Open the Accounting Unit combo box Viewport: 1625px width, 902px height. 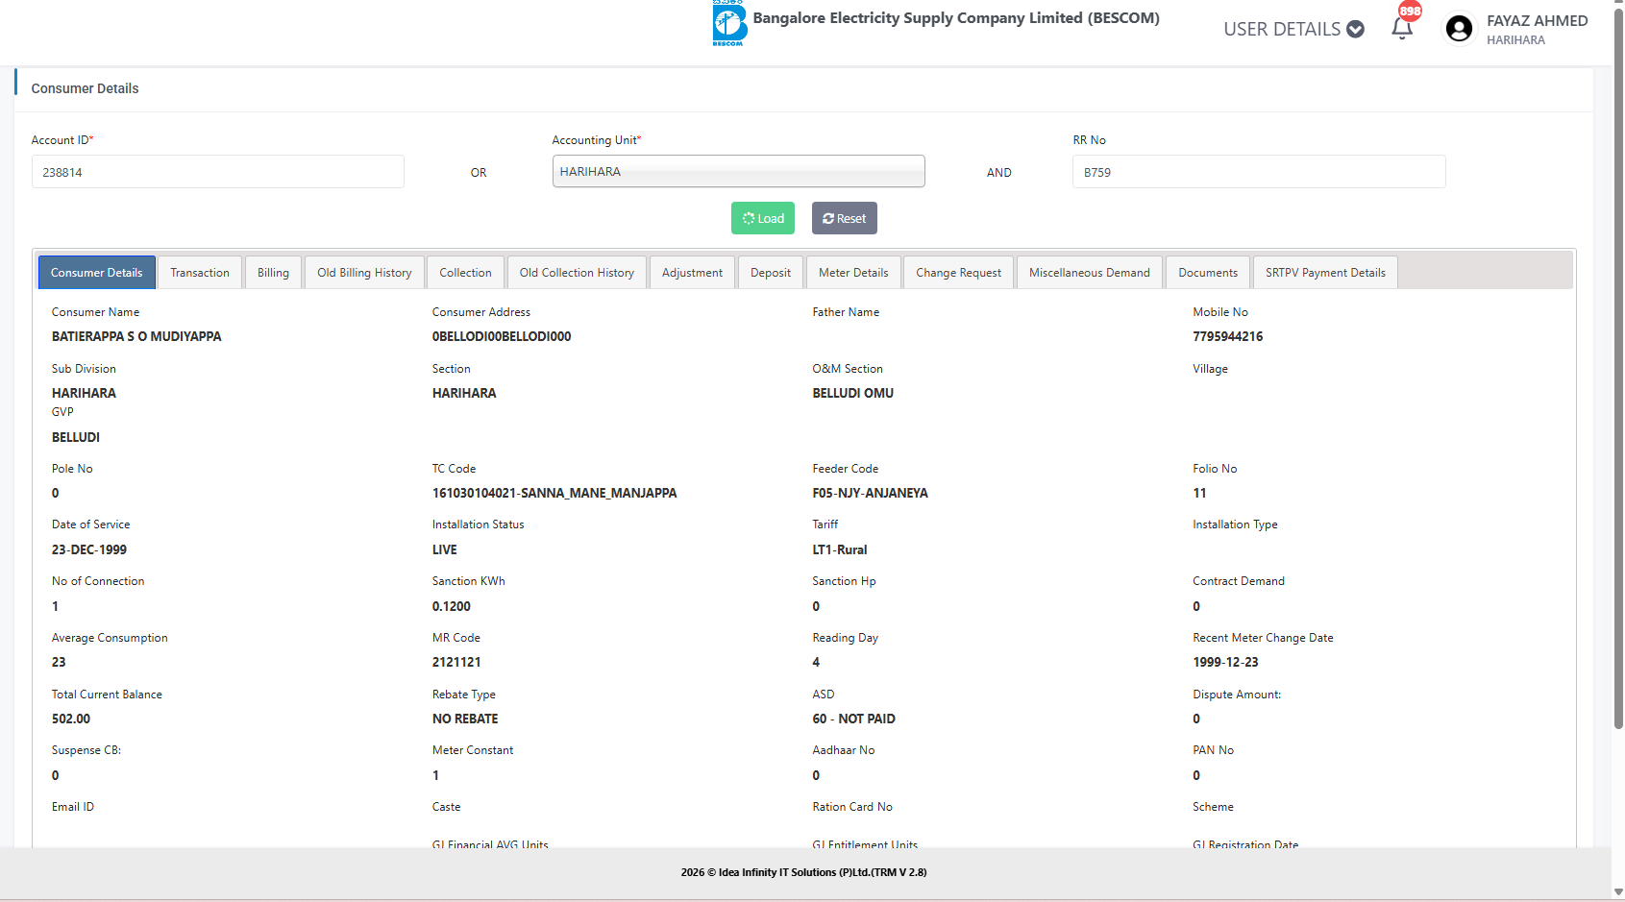click(x=738, y=172)
